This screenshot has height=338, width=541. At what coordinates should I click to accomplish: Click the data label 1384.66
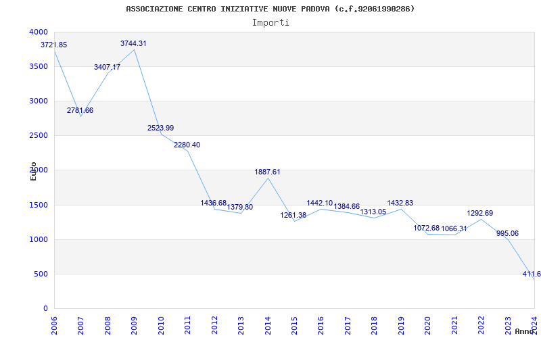click(x=347, y=207)
